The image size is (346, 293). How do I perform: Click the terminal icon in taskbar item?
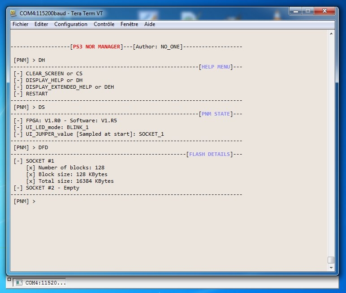pos(19,283)
